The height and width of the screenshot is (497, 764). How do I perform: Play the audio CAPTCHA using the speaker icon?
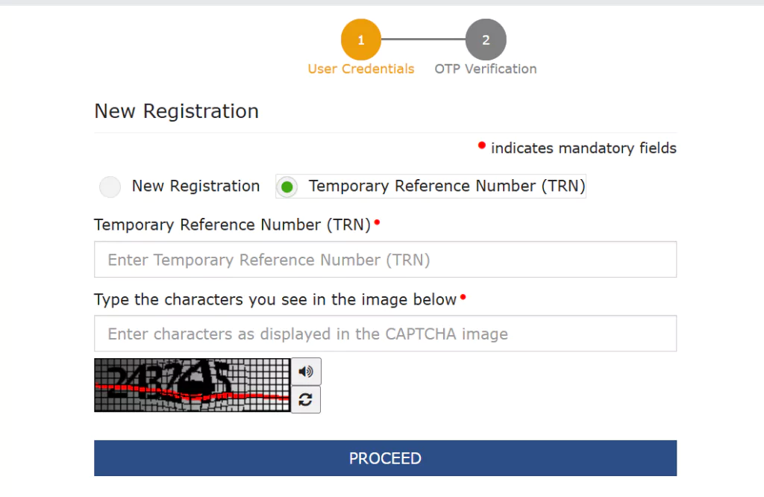(x=306, y=372)
